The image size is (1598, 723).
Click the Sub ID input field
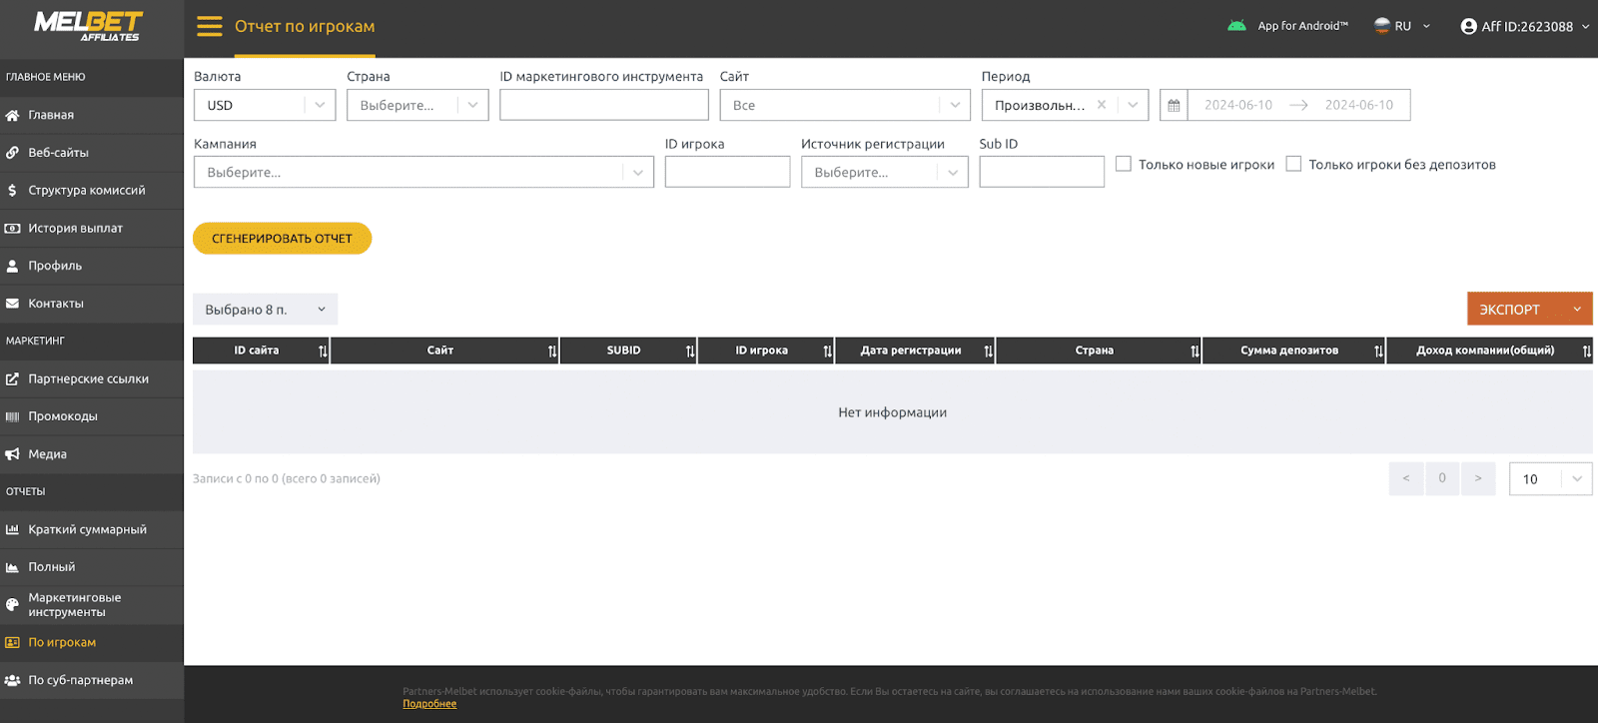(x=1042, y=172)
